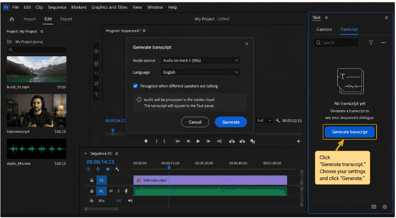The width and height of the screenshot is (396, 218).
Task: Select the Interview.mp4 thumbnail in Project
Action: click(37, 111)
